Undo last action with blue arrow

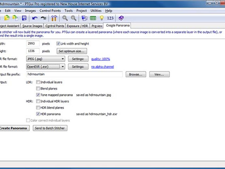35,18
